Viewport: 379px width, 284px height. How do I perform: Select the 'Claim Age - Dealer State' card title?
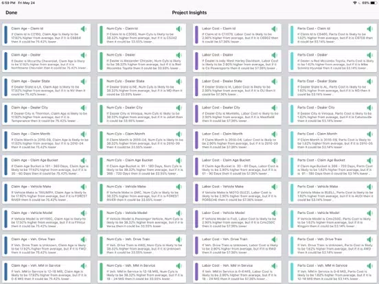click(30, 81)
